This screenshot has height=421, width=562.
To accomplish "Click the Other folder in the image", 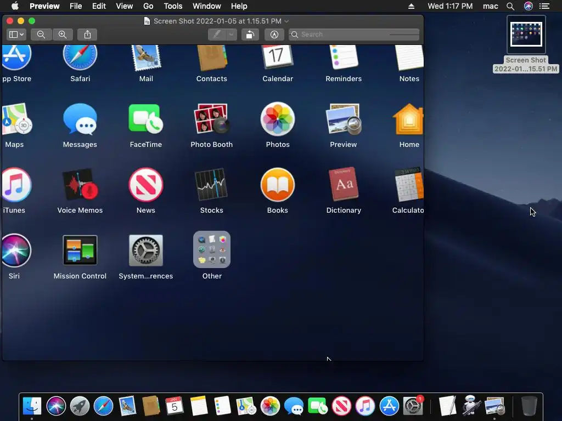I will click(x=212, y=249).
